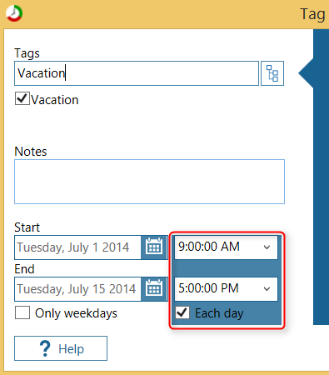
Task: Select the 9:00:00 AM time value text
Action: click(x=209, y=247)
